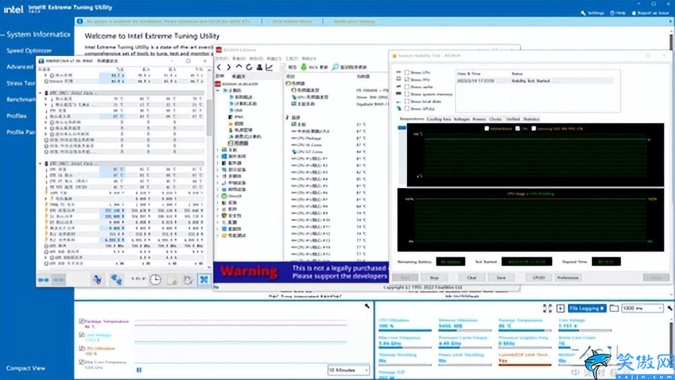
Task: Click Report an Issue in XTU
Action: (651, 13)
